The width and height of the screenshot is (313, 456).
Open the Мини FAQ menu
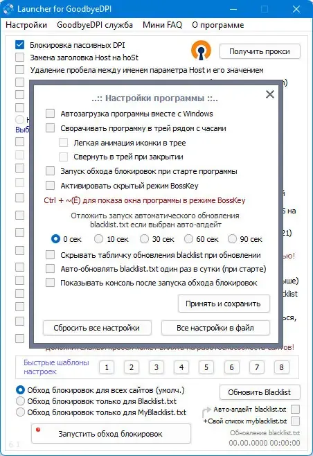click(162, 25)
